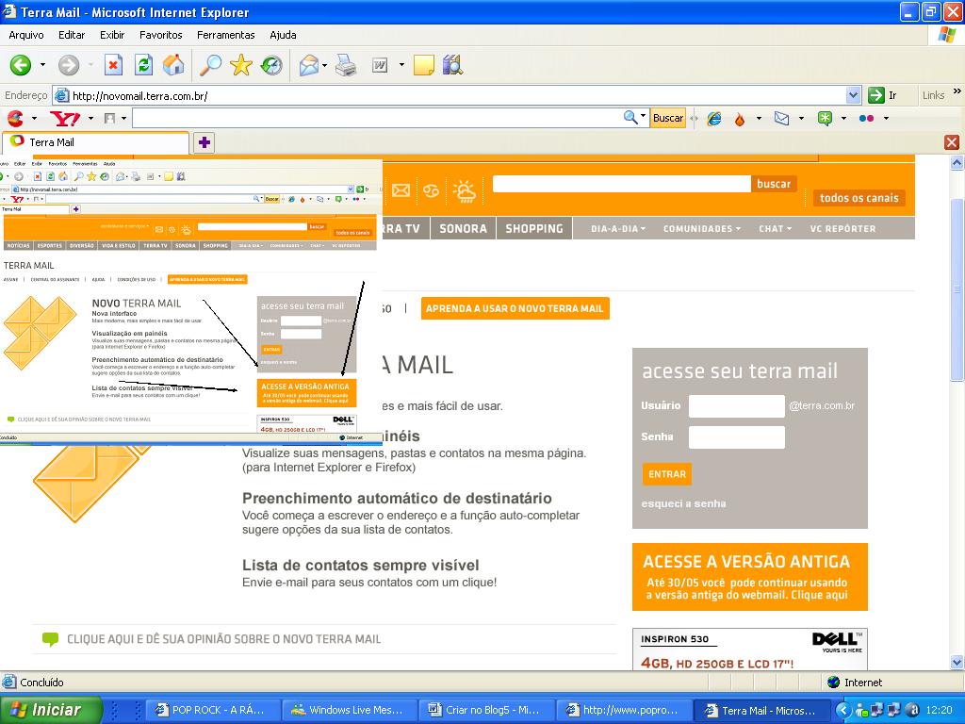
Task: Click the esqueci a senha link
Action: 683,503
